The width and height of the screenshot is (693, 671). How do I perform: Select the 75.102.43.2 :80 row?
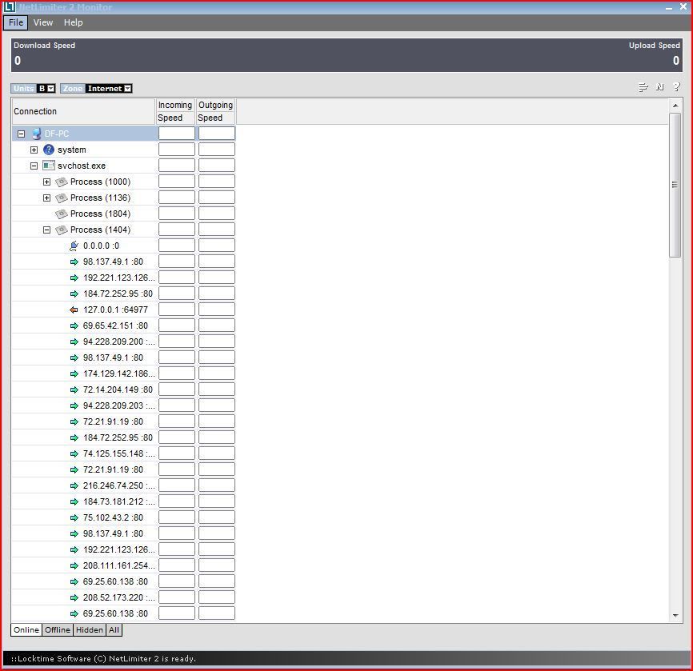124,517
